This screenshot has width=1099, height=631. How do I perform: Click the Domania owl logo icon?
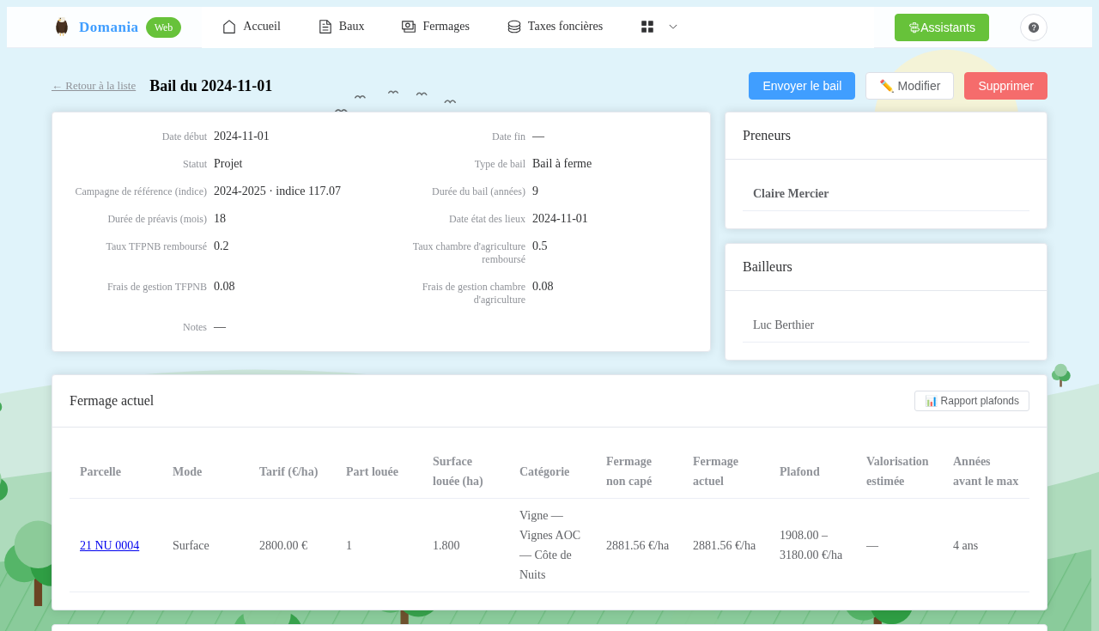pyautogui.click(x=61, y=27)
